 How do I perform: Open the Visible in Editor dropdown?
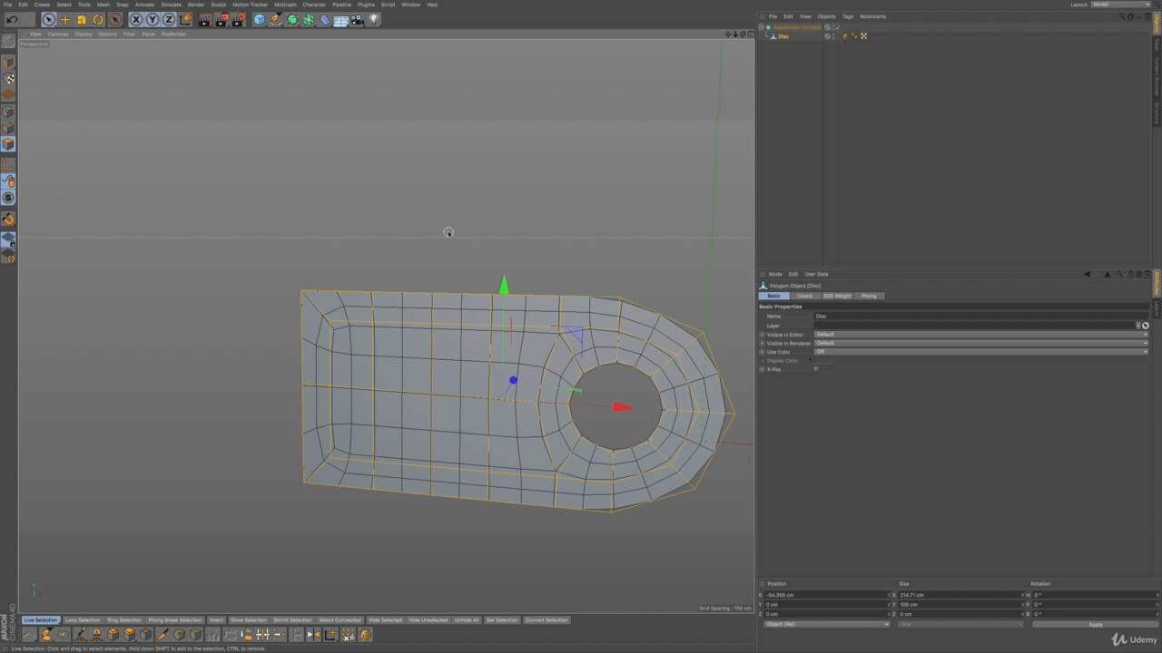[980, 335]
